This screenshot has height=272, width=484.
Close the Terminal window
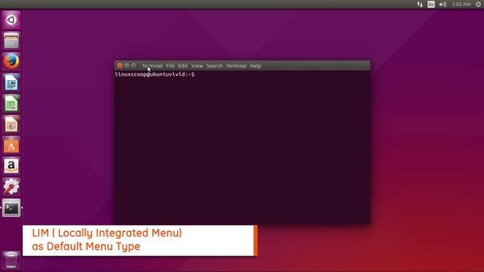[x=119, y=66]
